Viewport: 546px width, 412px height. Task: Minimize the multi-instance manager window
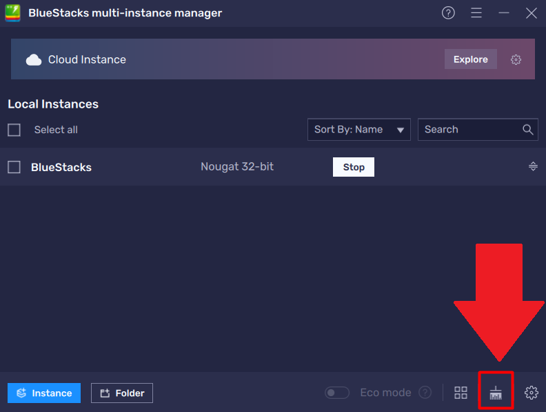[503, 13]
